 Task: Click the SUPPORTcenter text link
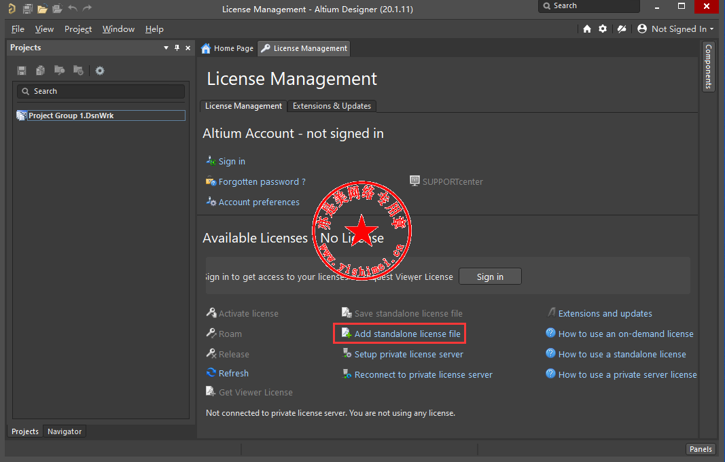pyautogui.click(x=453, y=182)
